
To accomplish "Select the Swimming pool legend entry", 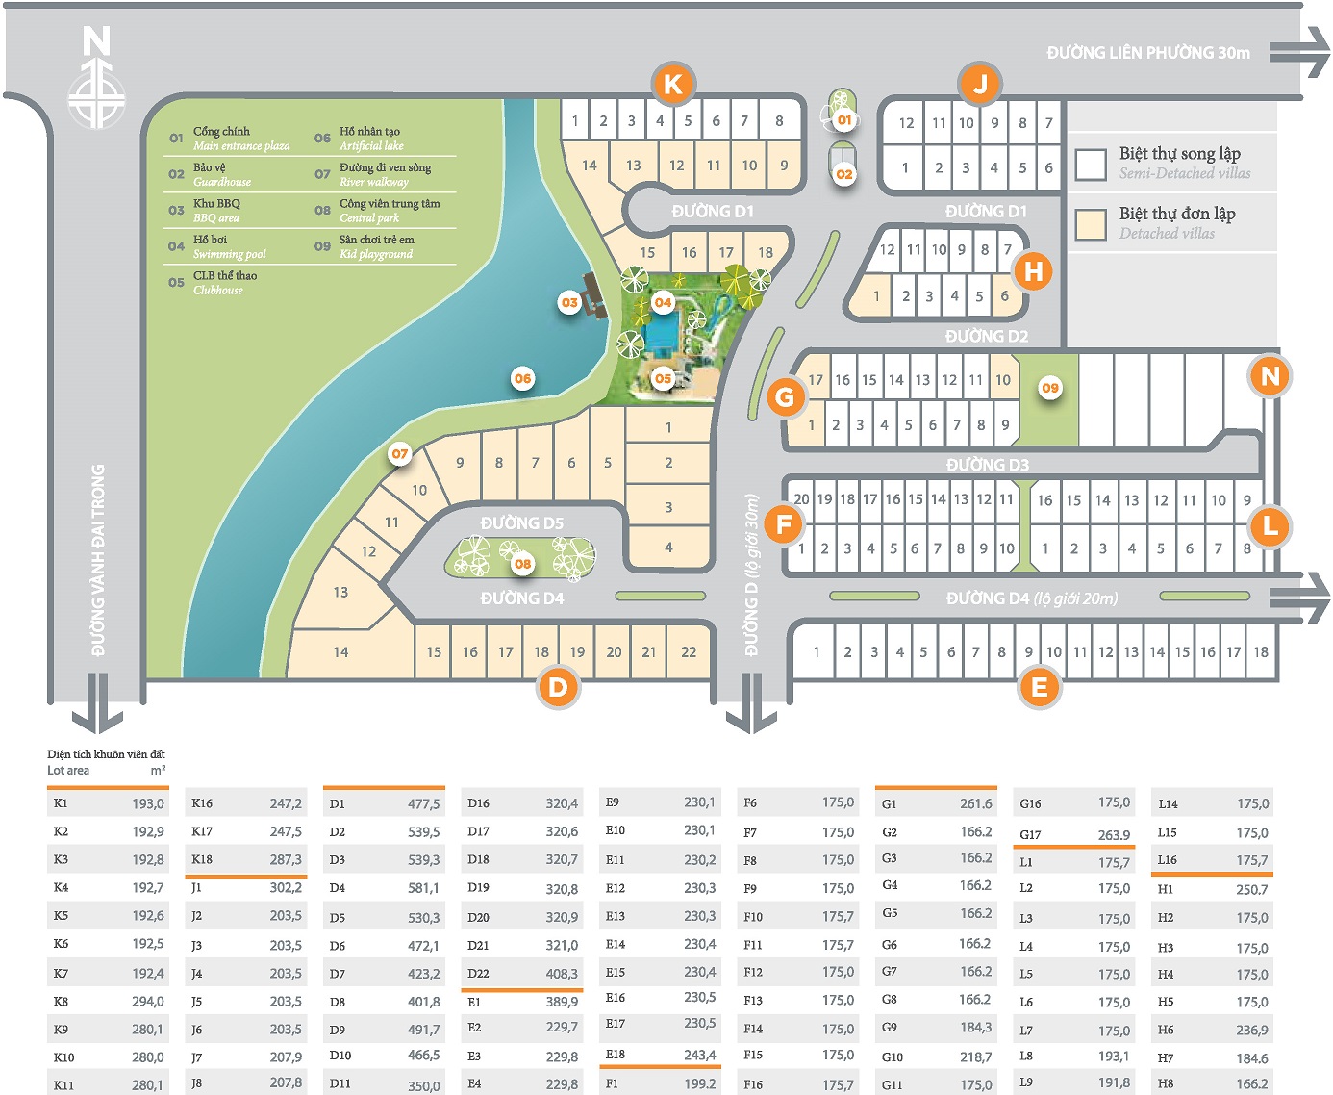I will [x=229, y=246].
